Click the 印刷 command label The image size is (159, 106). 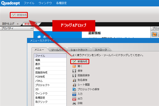click(80, 103)
